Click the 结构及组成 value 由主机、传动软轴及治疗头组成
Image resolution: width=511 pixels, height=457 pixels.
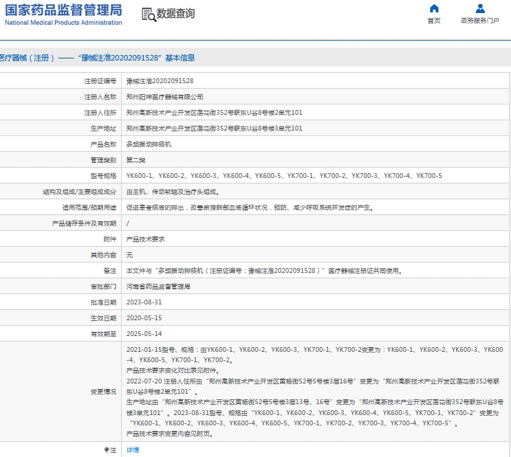[173, 192]
